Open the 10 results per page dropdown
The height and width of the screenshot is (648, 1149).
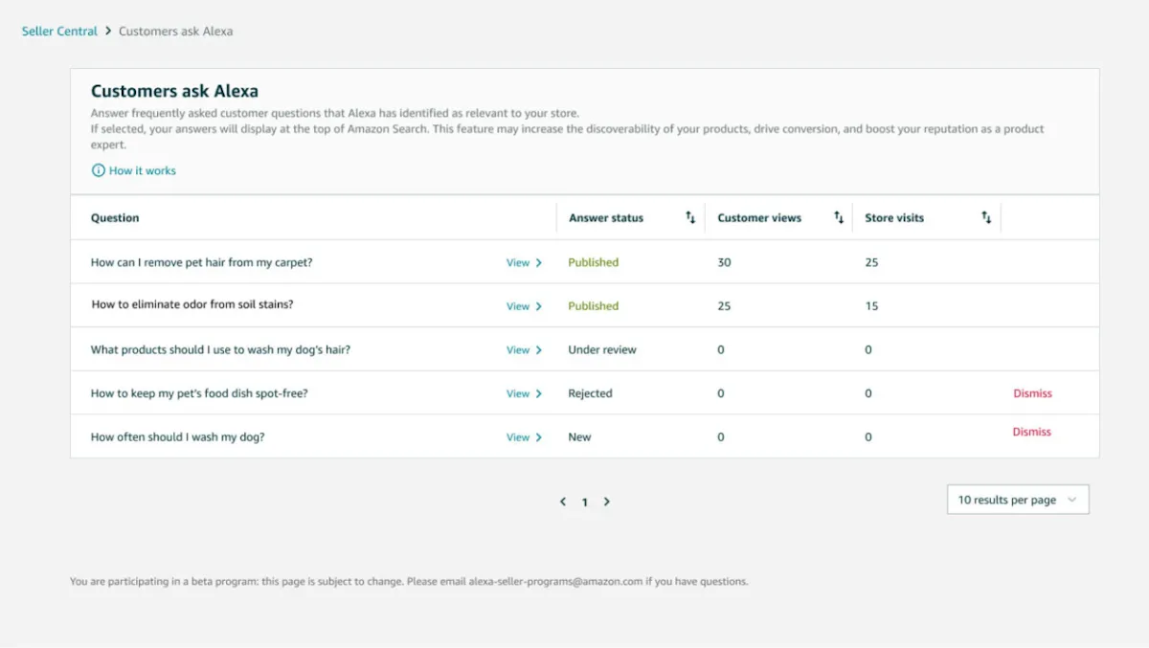pyautogui.click(x=1018, y=500)
